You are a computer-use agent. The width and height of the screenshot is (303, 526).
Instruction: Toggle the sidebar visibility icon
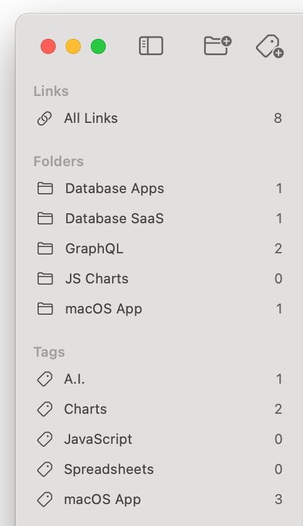pyautogui.click(x=151, y=46)
